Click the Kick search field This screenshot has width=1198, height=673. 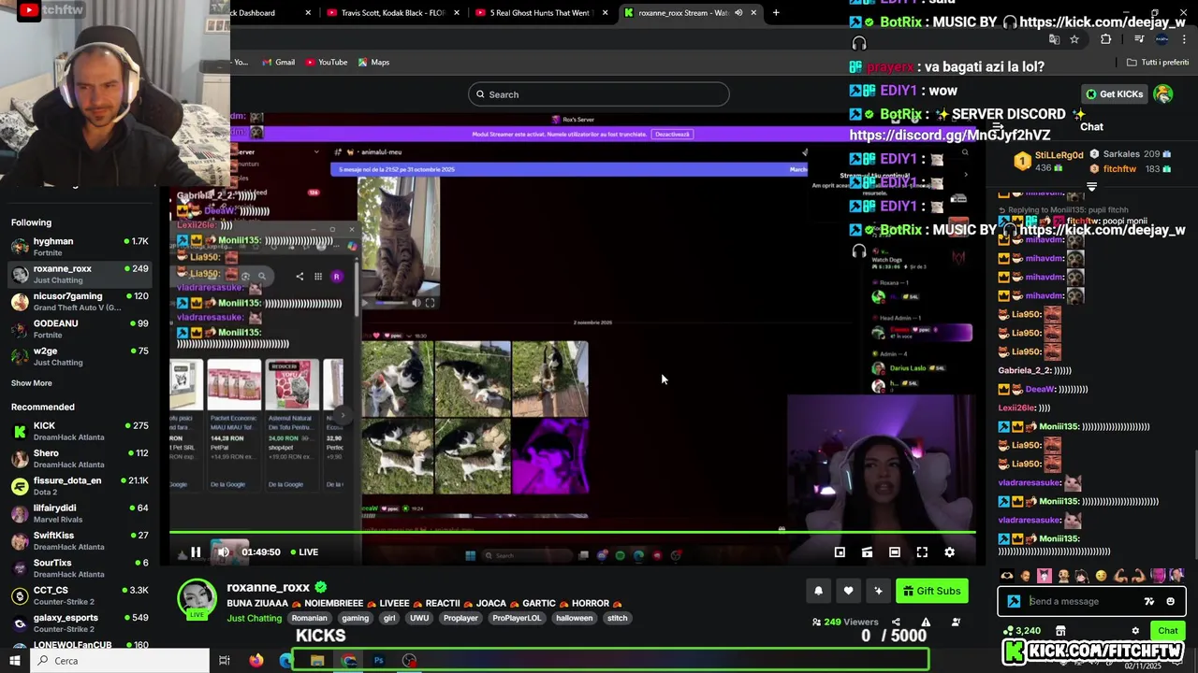(x=599, y=94)
